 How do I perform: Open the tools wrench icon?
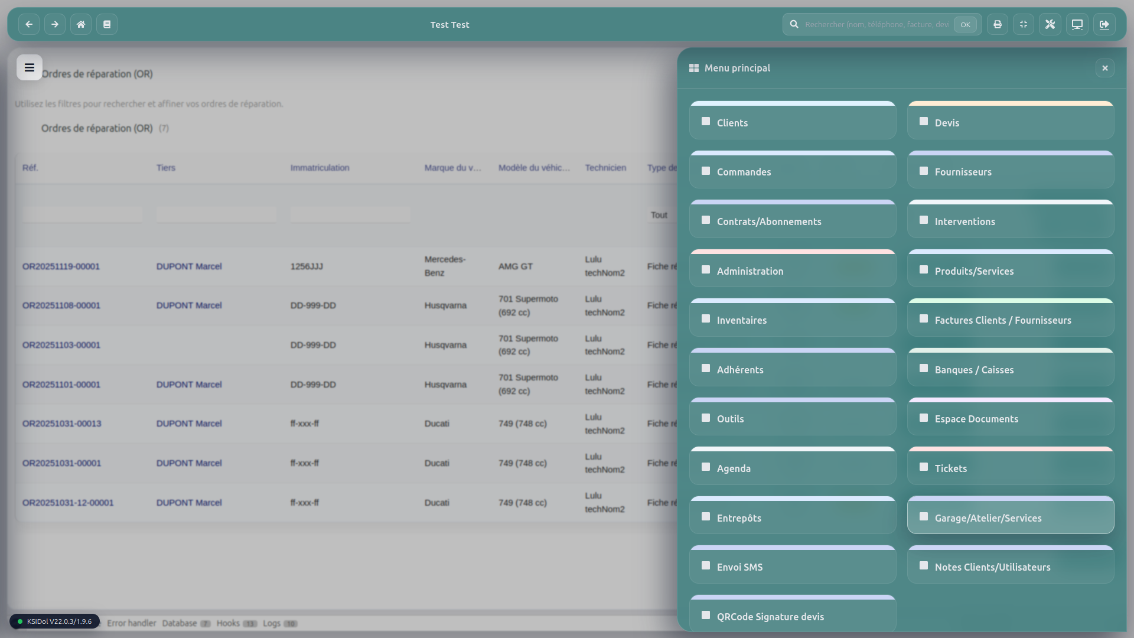(x=1050, y=24)
